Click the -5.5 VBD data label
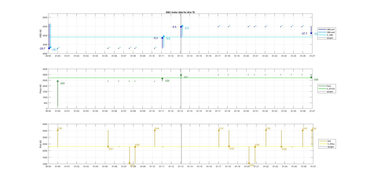The width and height of the screenshot is (371, 184). point(174,27)
